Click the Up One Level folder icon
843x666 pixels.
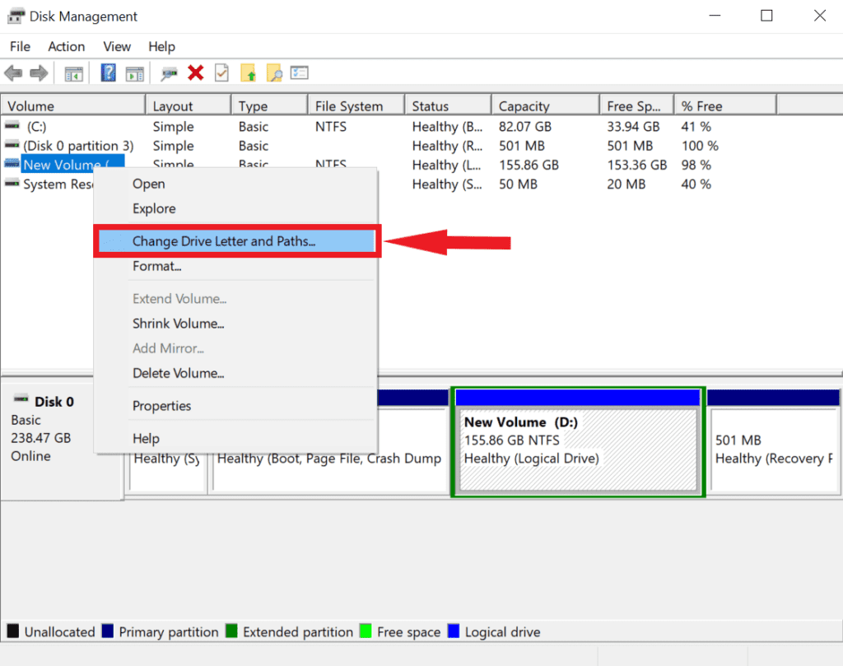[246, 72]
